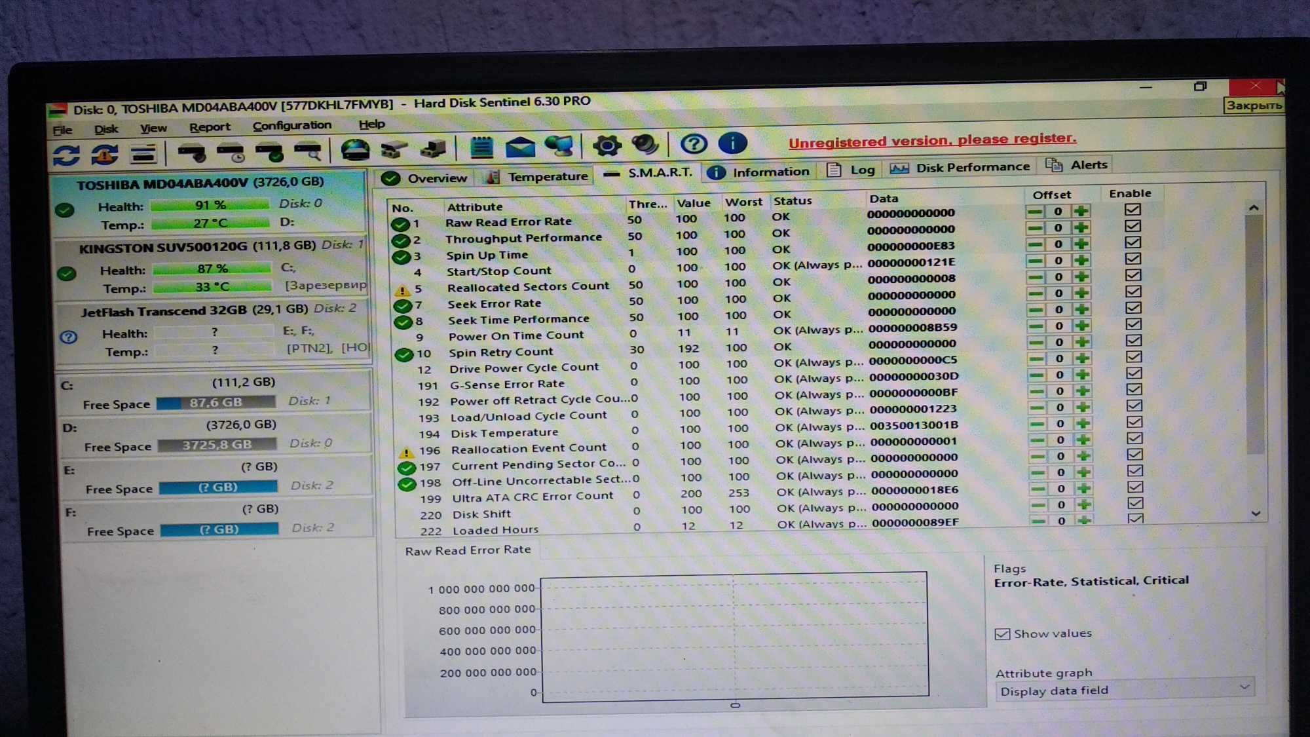Click warning icon of Reallocated Sectors Count row
Screen dimensions: 1310x737
click(x=402, y=290)
